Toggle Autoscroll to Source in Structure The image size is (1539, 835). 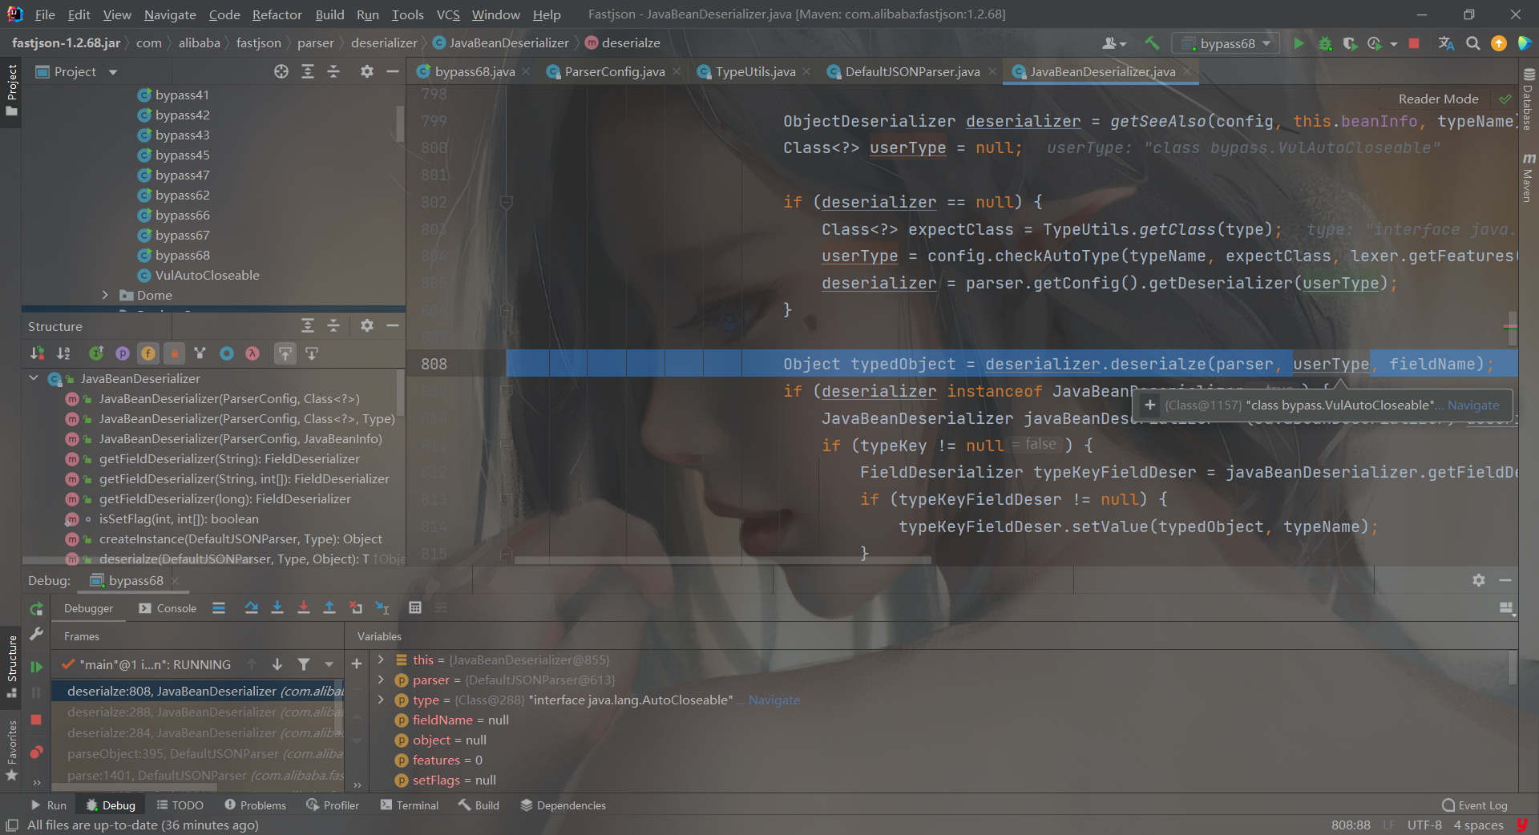285,353
